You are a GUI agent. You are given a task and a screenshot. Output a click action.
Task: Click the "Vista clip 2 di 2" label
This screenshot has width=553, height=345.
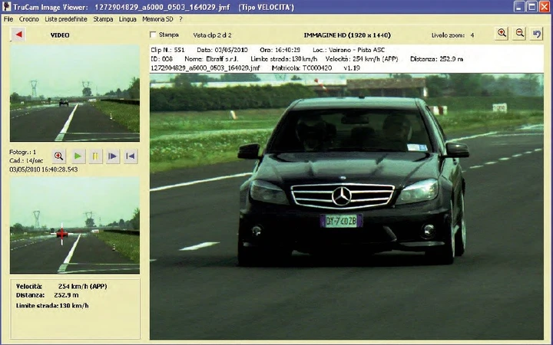point(212,35)
